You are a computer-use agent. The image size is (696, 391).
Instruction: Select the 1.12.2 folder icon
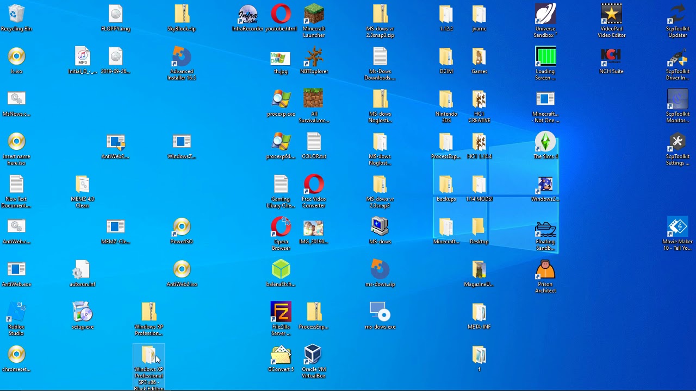coord(446,14)
